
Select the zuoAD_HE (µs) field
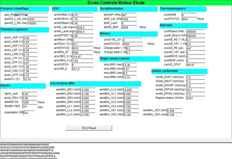coord(195,48)
